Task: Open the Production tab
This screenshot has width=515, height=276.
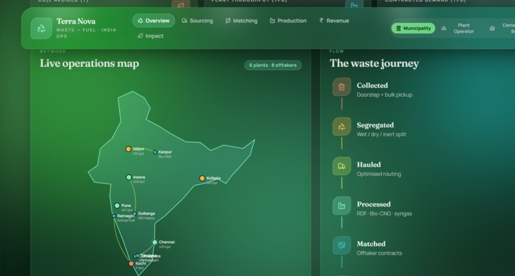Action: pyautogui.click(x=288, y=20)
